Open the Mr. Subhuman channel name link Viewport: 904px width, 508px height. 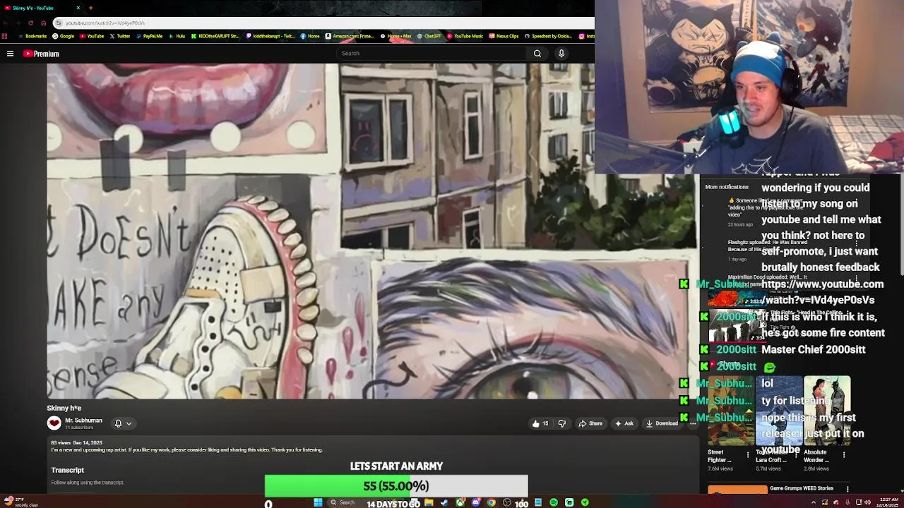click(x=83, y=421)
